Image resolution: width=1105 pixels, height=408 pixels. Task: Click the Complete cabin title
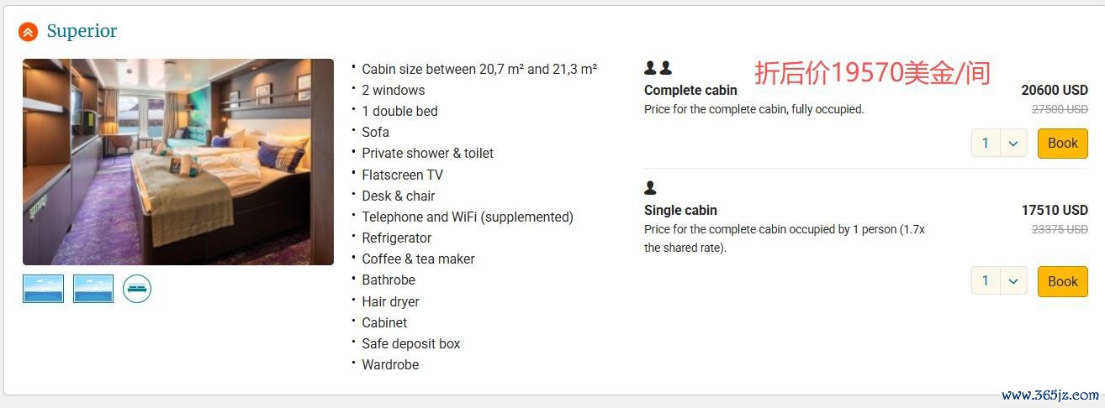(x=690, y=90)
